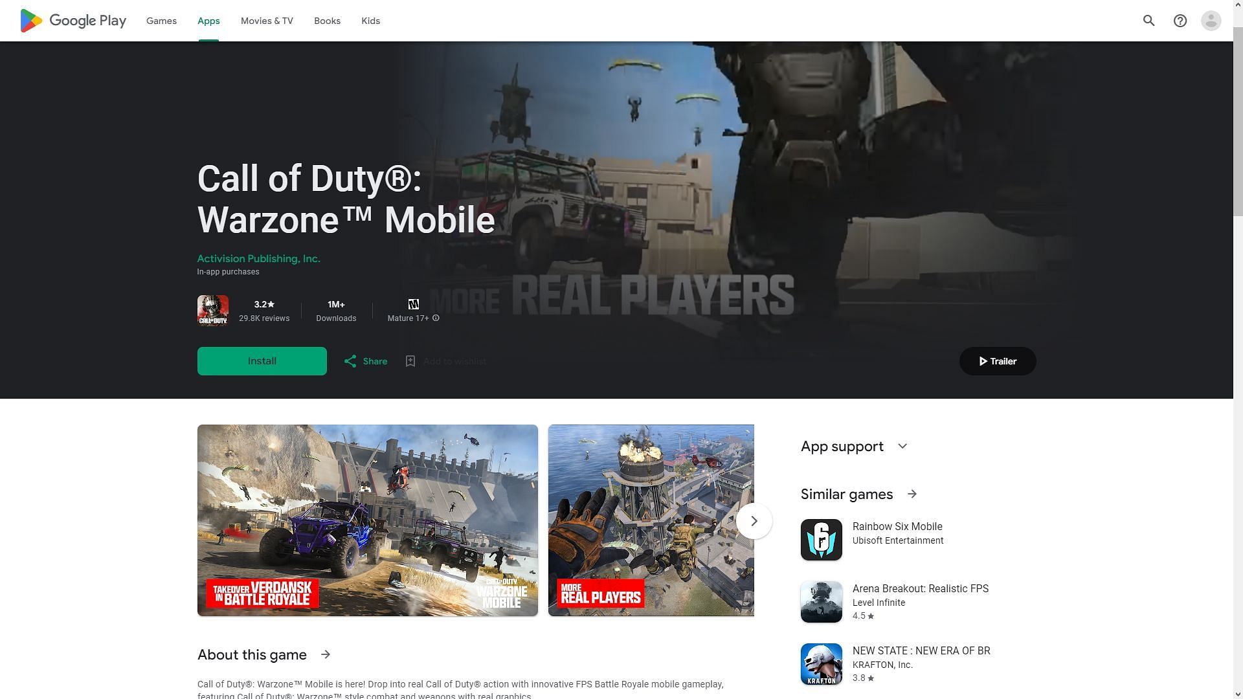The image size is (1243, 699).
Task: Click the user account profile toggle
Action: pos(1211,21)
